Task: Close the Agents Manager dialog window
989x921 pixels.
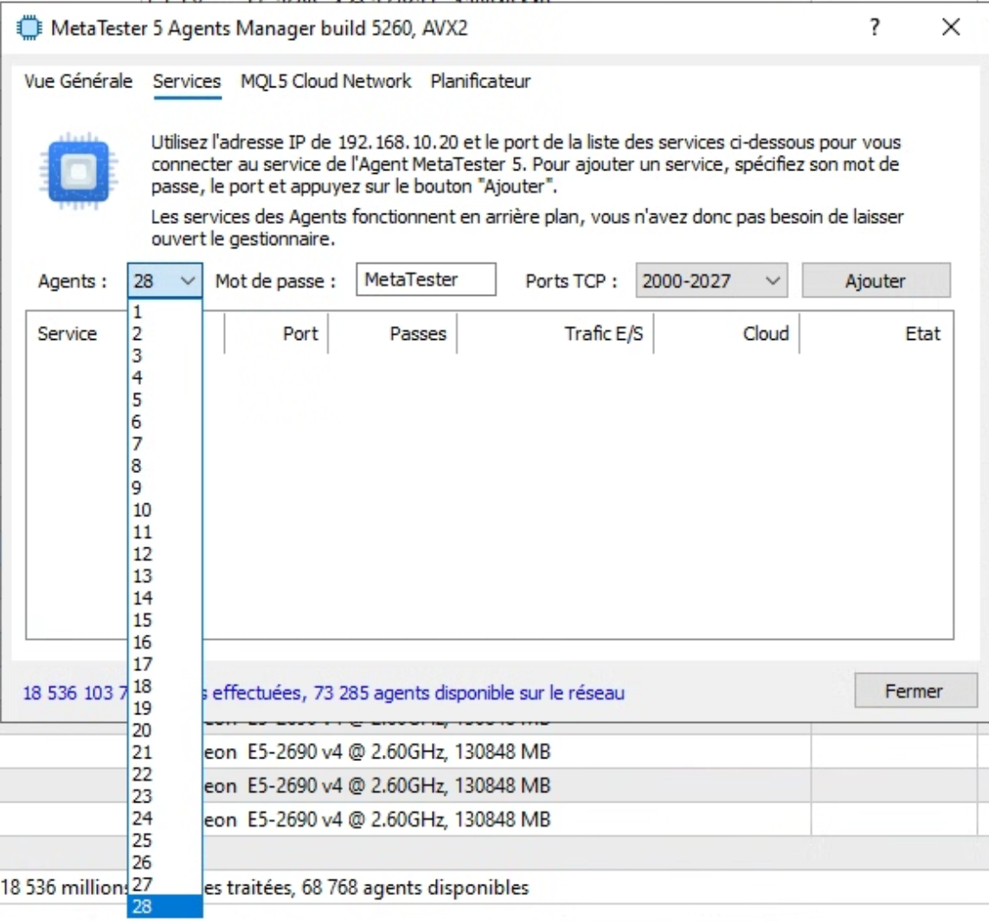Action: pyautogui.click(x=951, y=27)
